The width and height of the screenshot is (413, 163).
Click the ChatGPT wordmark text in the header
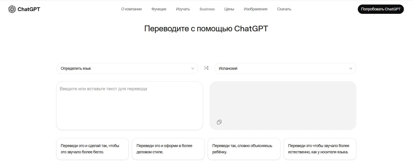coord(29,9)
